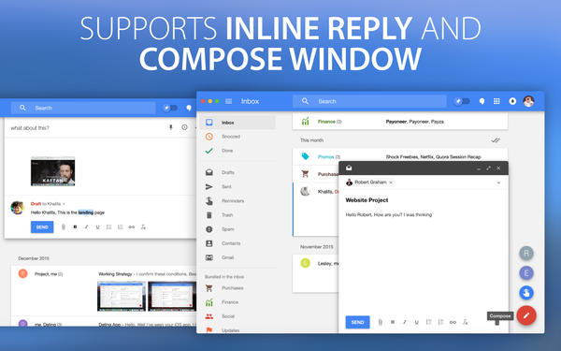This screenshot has height=351, width=561.
Task: Open the apps grid icon in header
Action: [x=496, y=101]
